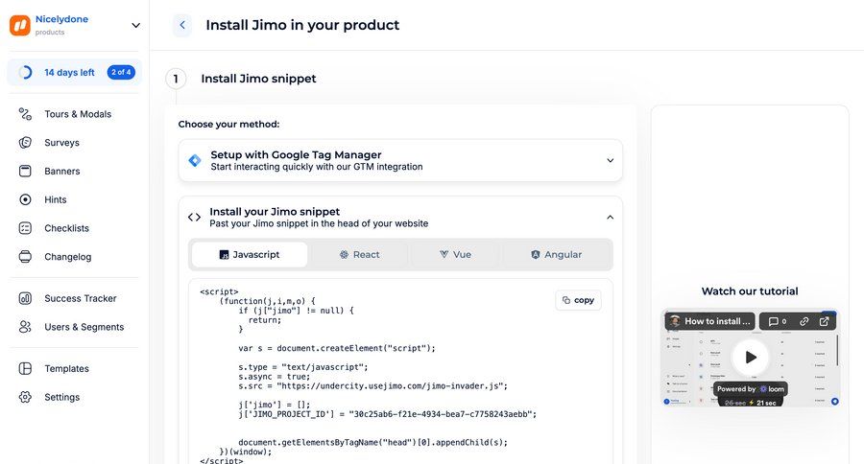Click the Google Tag Manager diamond icon
Viewport: 864px width, 464px height.
[x=195, y=161]
